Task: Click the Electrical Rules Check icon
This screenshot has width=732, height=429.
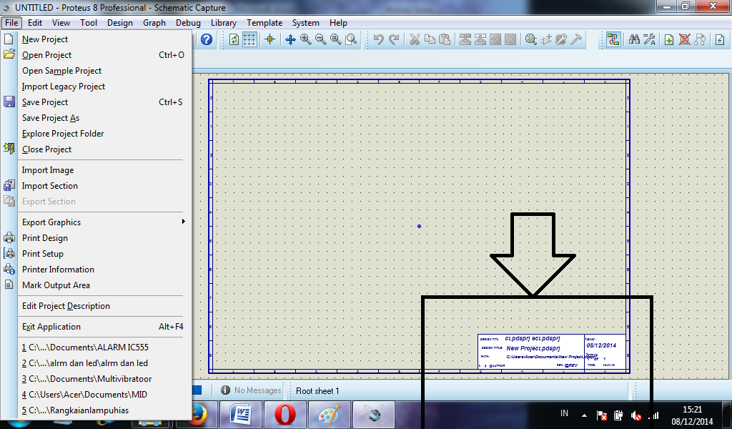Action: (720, 39)
